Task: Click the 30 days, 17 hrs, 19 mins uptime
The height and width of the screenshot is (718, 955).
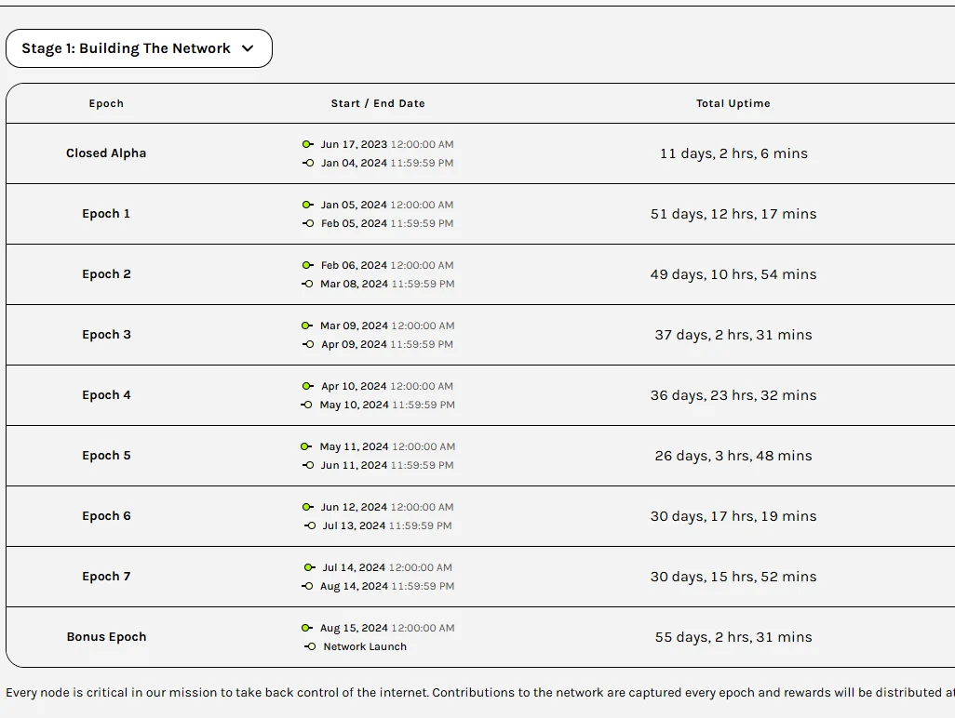Action: (733, 516)
